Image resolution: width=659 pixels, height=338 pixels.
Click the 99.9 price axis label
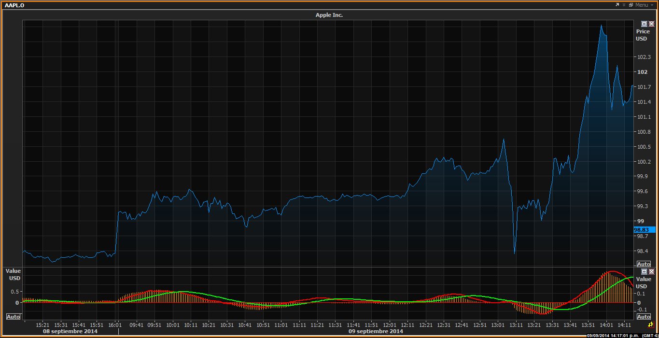643,176
